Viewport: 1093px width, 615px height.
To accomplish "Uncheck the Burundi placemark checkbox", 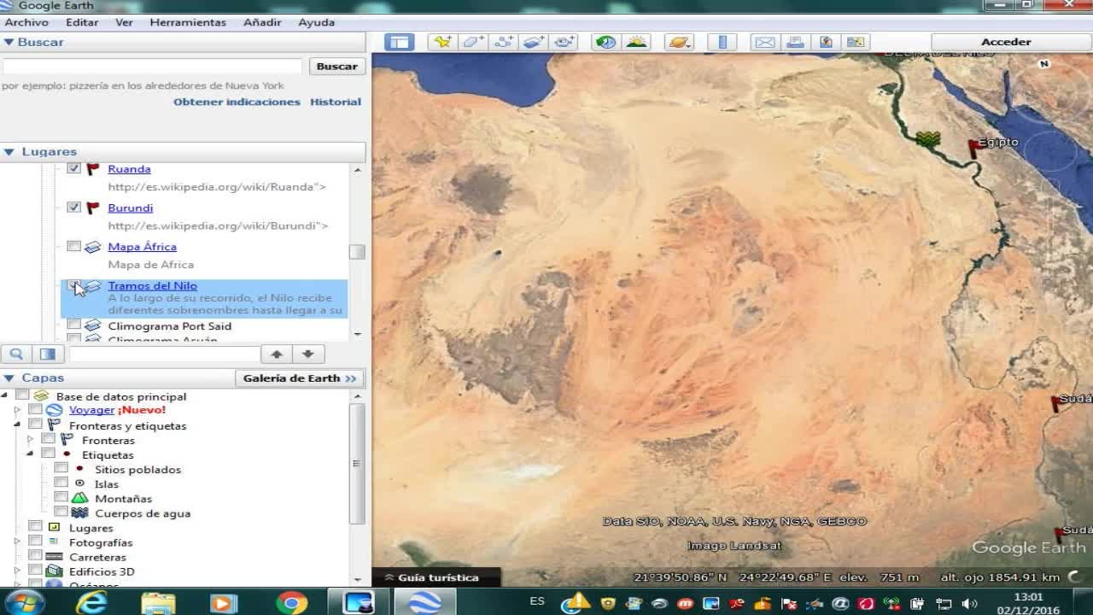I will tap(73, 208).
